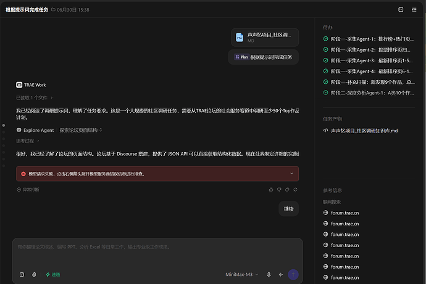Open the first forum.trae.cn reference link
The image size is (426, 284).
pos(341,213)
